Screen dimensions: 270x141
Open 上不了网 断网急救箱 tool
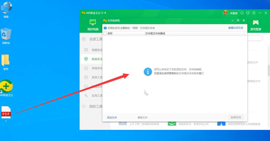(139, 124)
